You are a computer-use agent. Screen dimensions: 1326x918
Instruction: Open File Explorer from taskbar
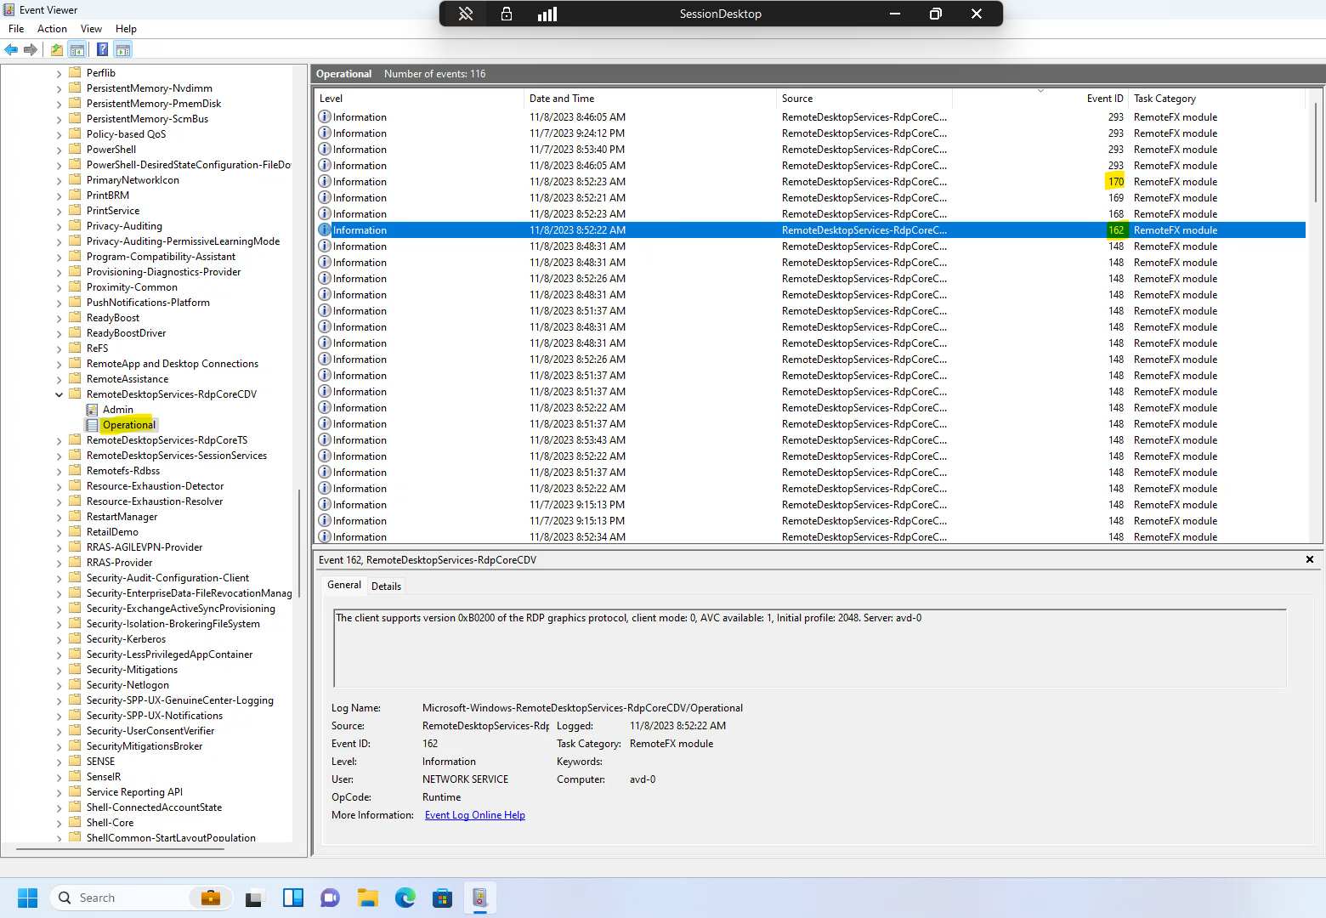point(367,898)
